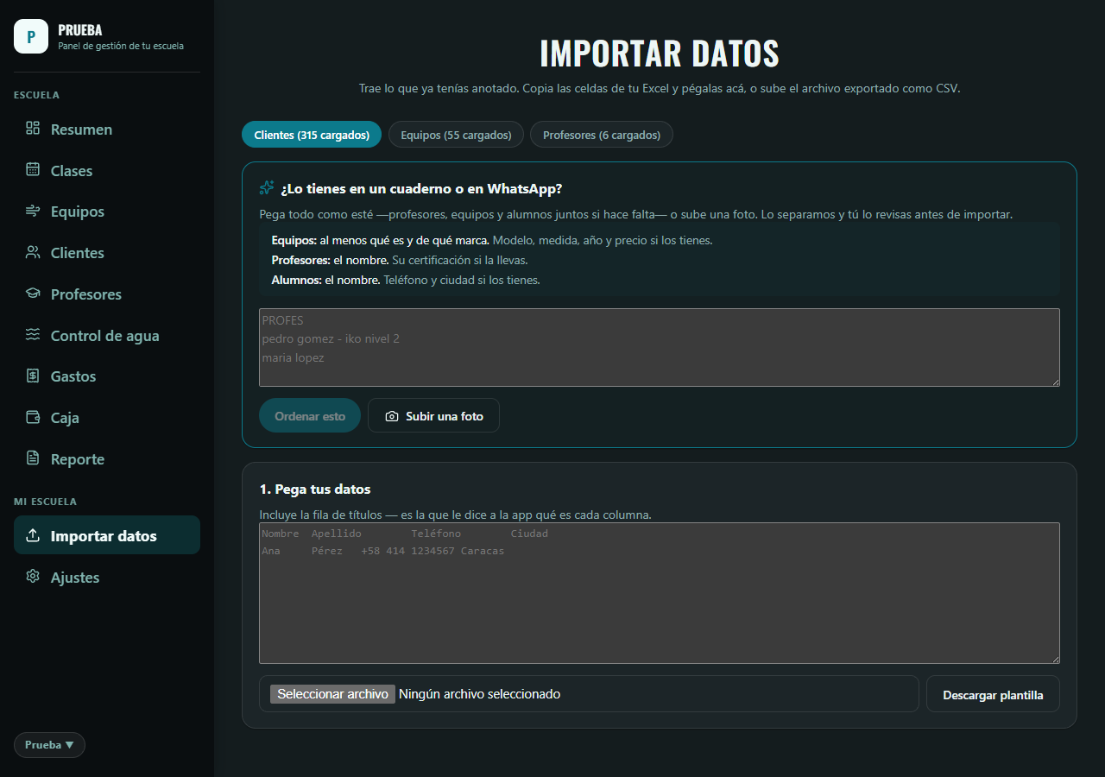Click the Pega tus datos text area
Screen dimensions: 1105x777
(x=660, y=593)
